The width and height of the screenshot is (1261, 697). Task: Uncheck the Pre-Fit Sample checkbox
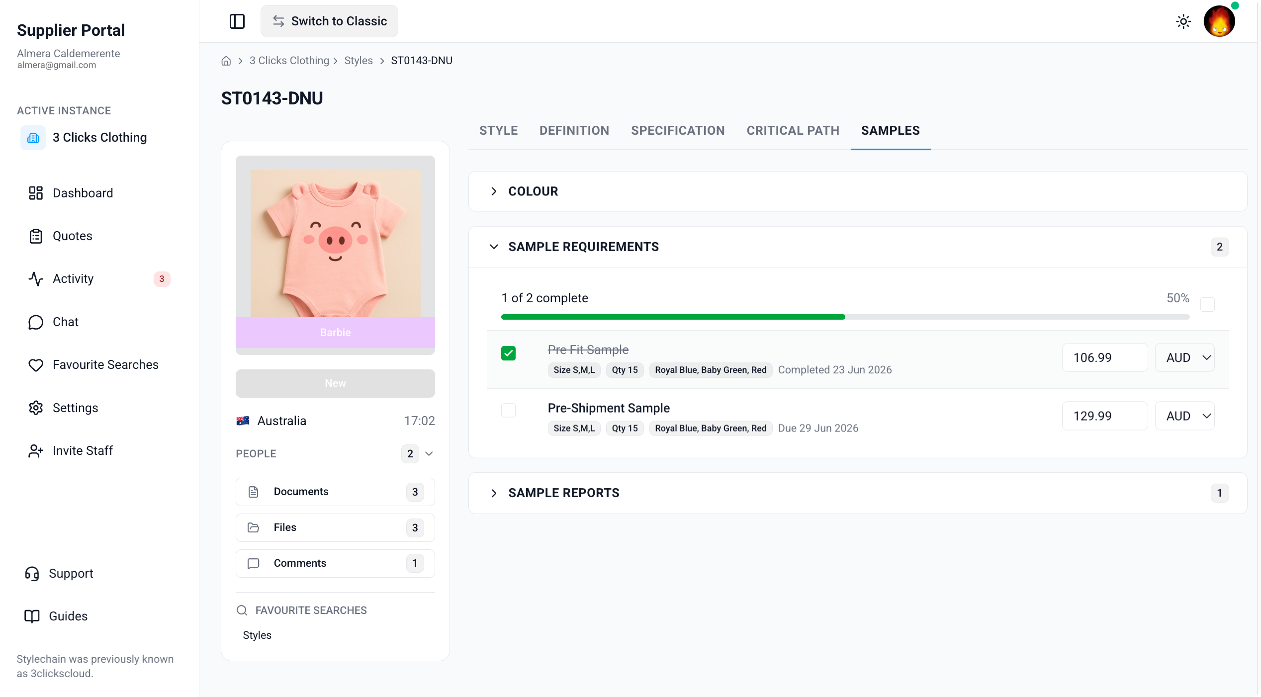click(508, 353)
